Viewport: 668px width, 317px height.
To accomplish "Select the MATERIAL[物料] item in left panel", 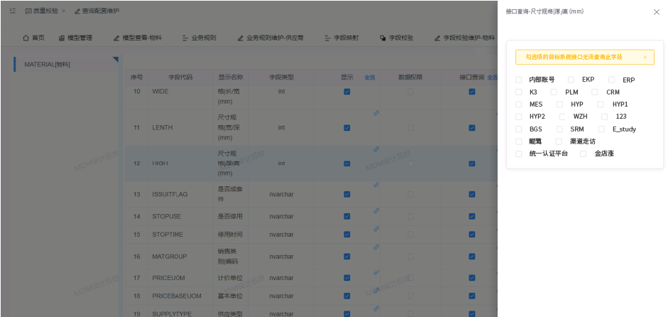I will tap(48, 64).
